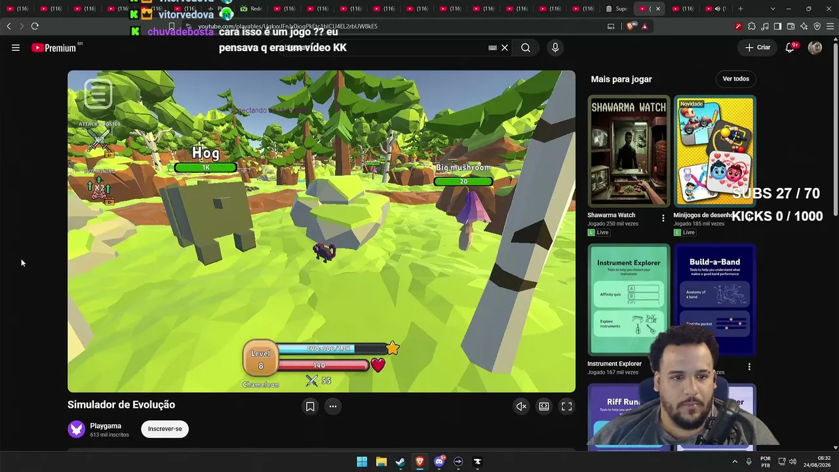Open the in-game menu icon
The height and width of the screenshot is (472, 839).
click(98, 93)
